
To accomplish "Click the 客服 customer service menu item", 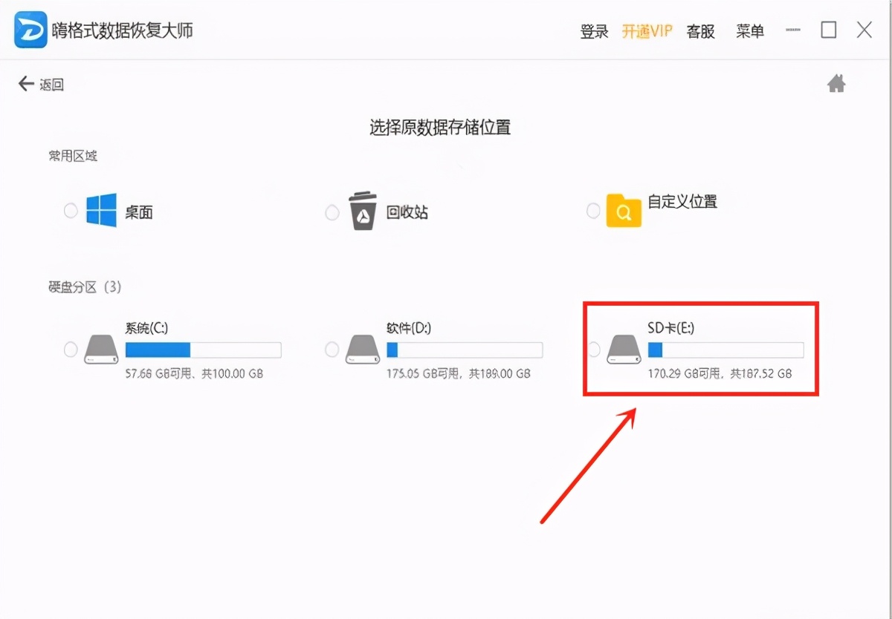I will click(x=699, y=32).
